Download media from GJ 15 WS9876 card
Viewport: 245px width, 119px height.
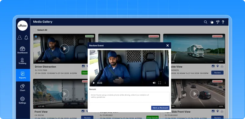[x=222, y=66]
